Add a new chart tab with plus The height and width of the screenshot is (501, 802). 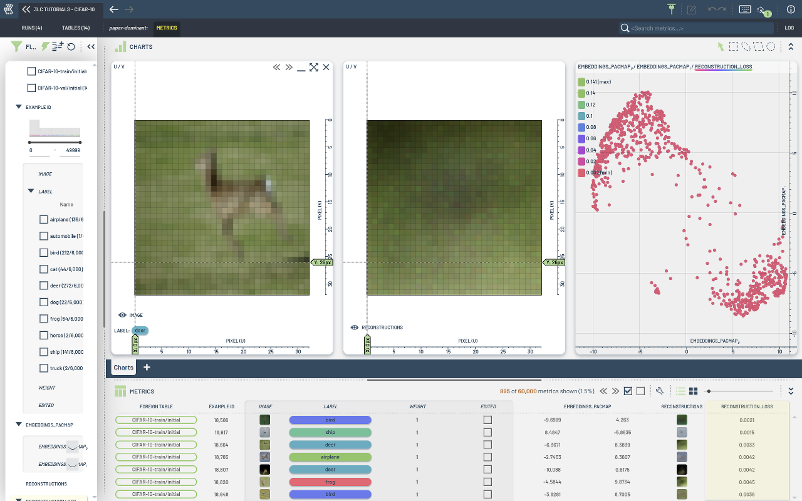147,368
